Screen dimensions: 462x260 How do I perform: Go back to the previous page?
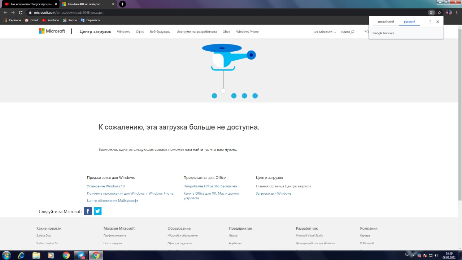click(x=5, y=12)
